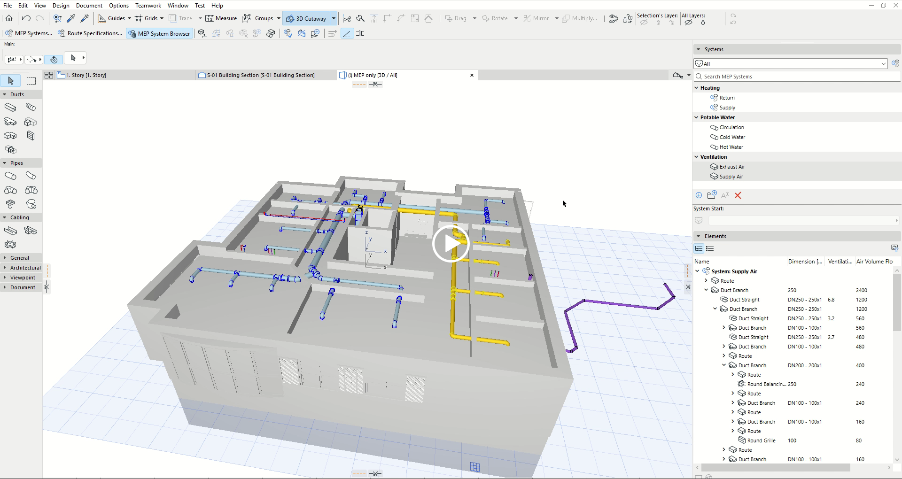
Task: Collapse the Ventilation systems group
Action: point(697,157)
